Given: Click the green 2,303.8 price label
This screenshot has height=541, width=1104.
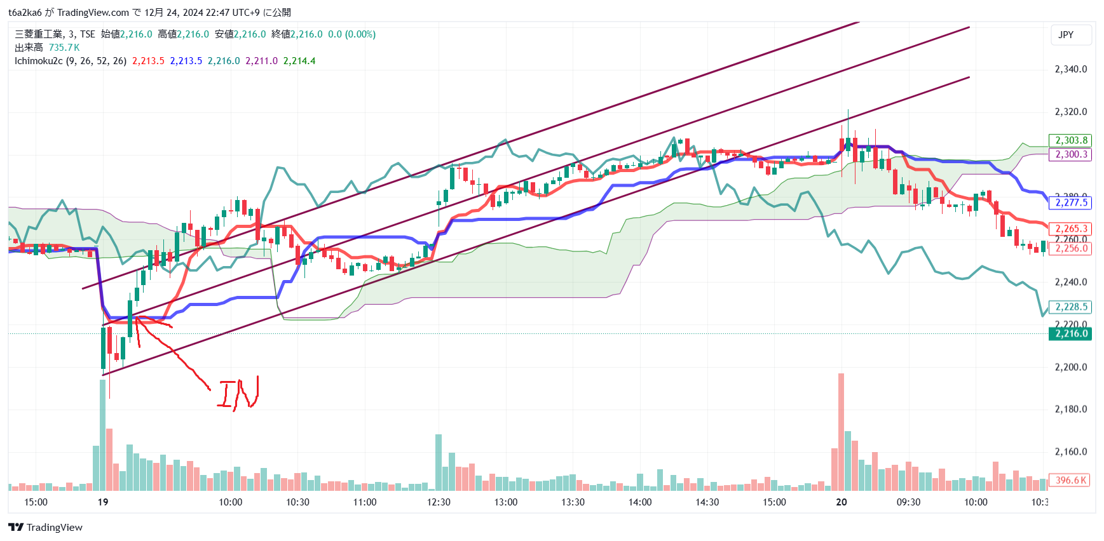Looking at the screenshot, I should (1070, 140).
